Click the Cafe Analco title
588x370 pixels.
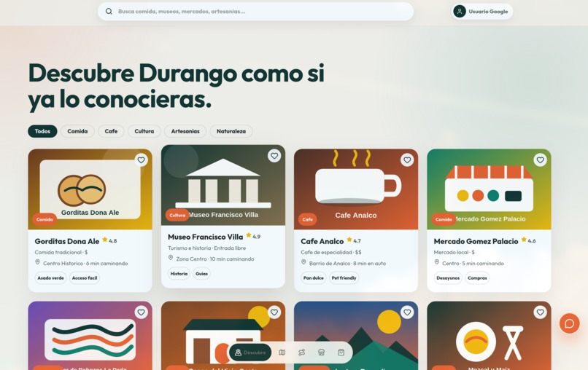[x=322, y=241]
